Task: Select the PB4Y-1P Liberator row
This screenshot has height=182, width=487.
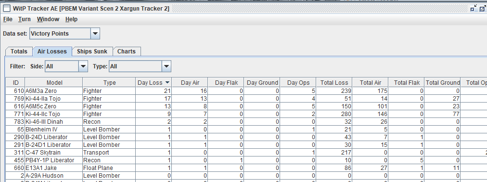Action: (x=246, y=160)
